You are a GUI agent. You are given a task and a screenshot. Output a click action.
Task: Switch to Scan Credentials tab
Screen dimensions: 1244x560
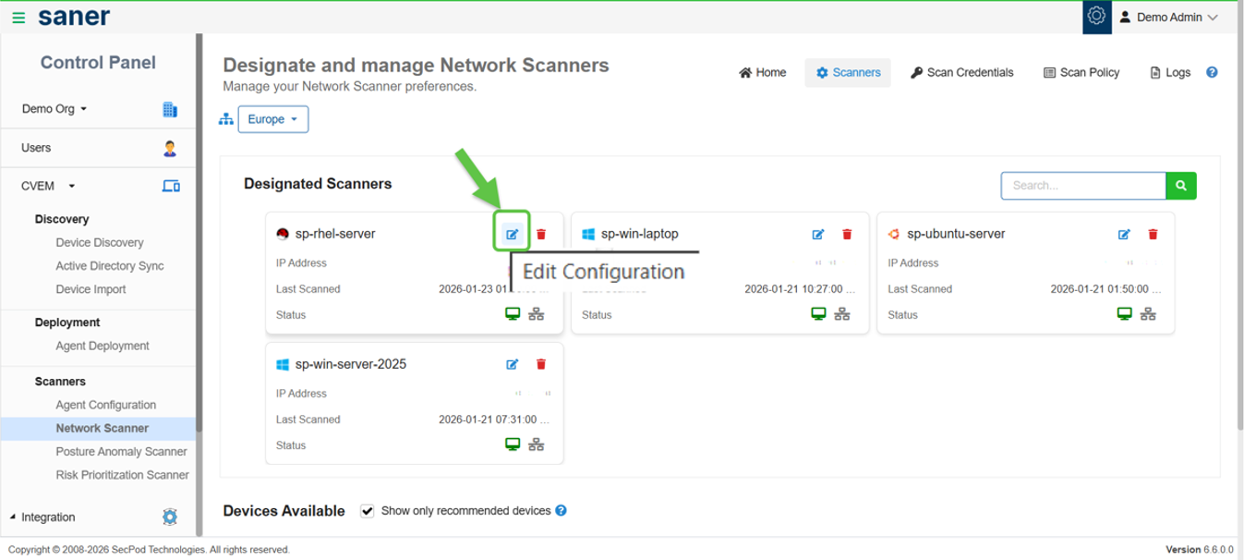click(x=962, y=72)
